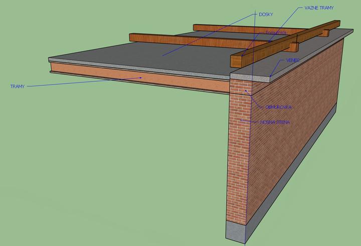Click the empty green background at bottom left

click(x=75, y=201)
